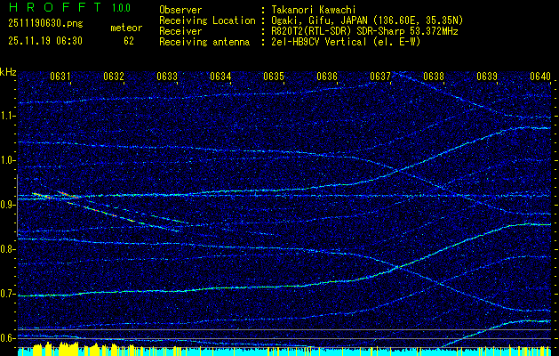Click time marker 0638
This screenshot has width=559, height=356.
click(434, 76)
